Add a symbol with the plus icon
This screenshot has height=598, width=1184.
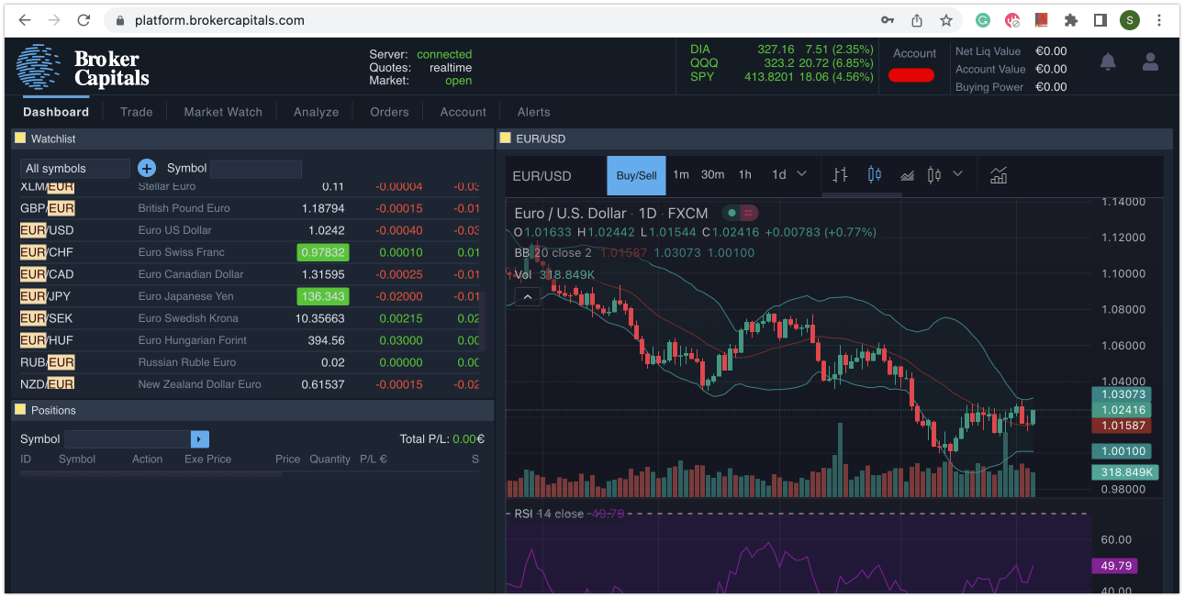(147, 168)
